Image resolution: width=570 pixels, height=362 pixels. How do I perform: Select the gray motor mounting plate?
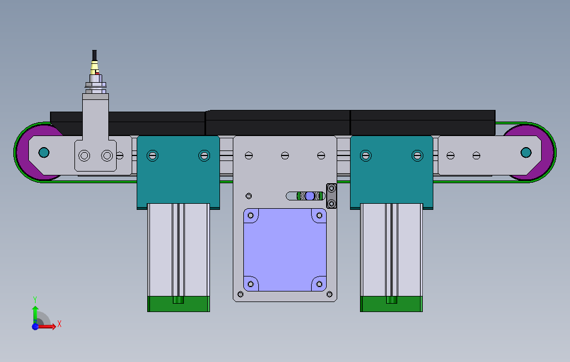point(285,219)
